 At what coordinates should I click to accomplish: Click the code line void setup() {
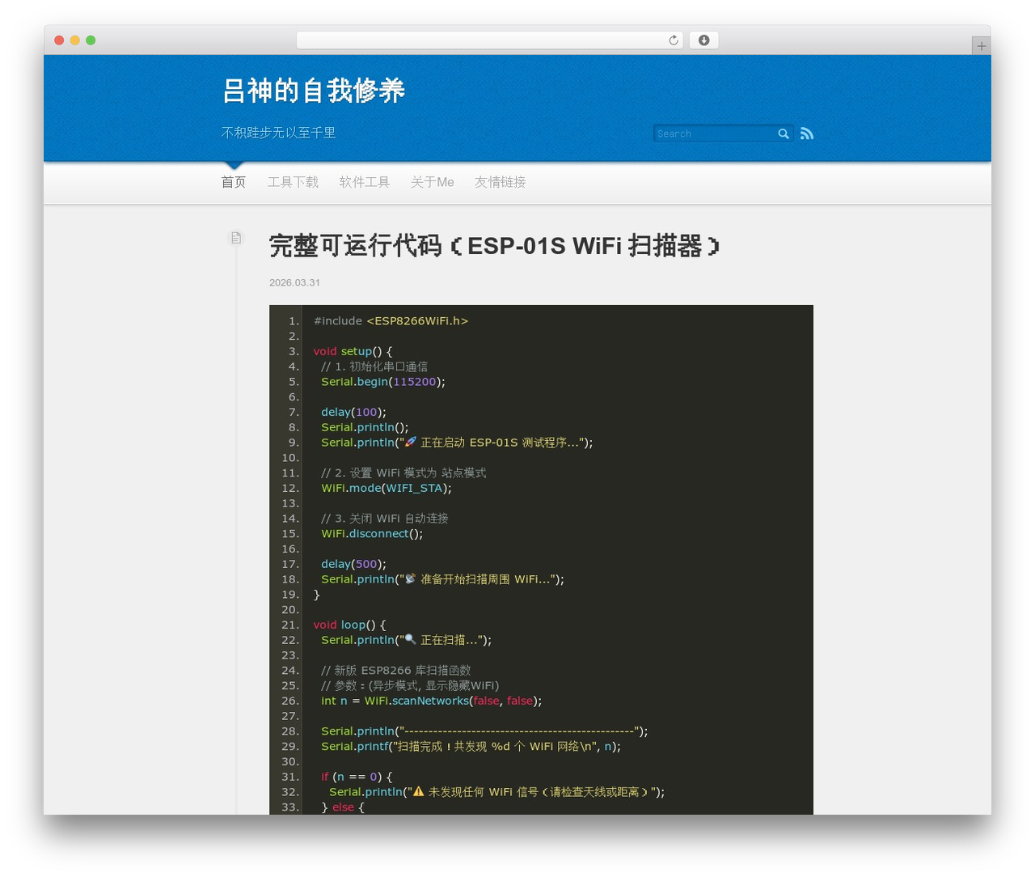(353, 351)
